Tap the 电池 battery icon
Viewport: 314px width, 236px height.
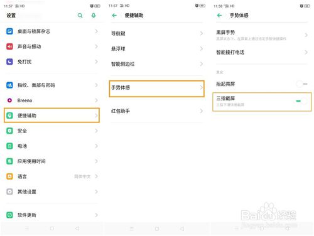(9, 146)
